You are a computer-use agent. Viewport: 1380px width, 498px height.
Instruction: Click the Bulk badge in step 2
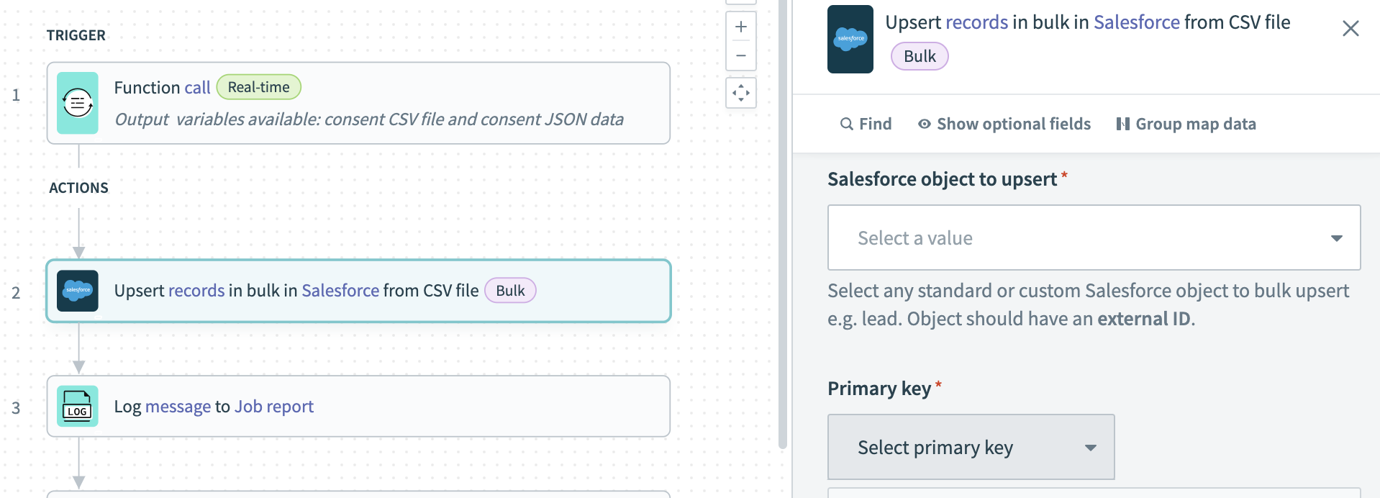coord(510,291)
